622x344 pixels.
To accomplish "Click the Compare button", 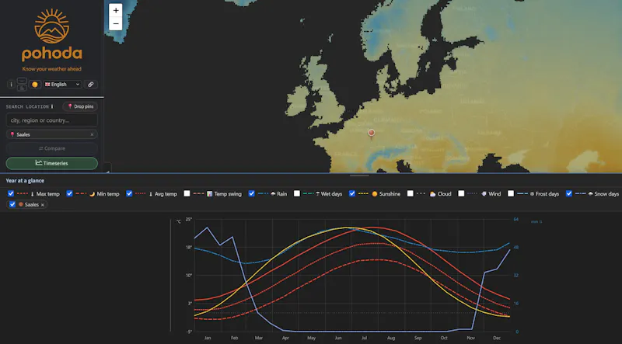I will pyautogui.click(x=51, y=148).
